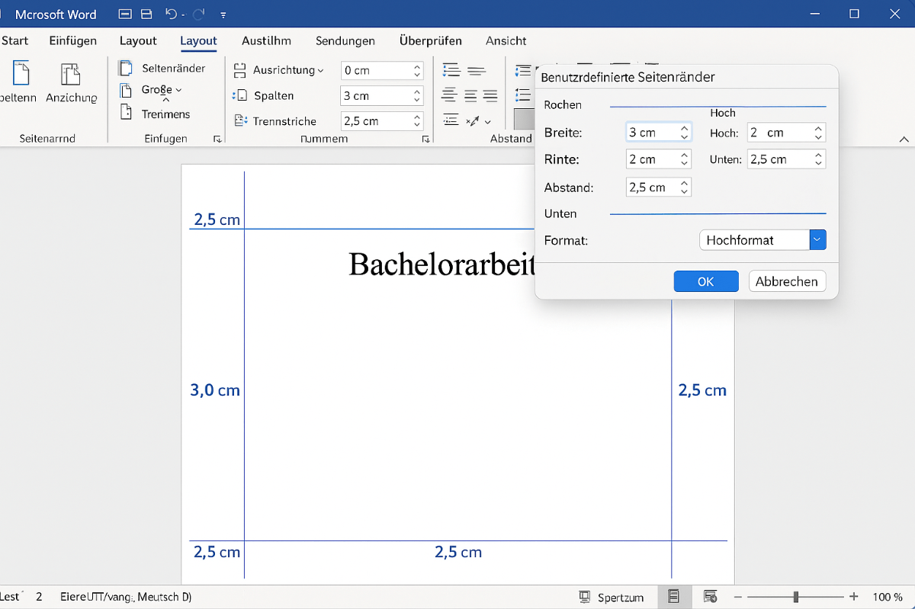915x609 pixels.
Task: Click the Breite input field showing 3 cm
Action: click(650, 133)
